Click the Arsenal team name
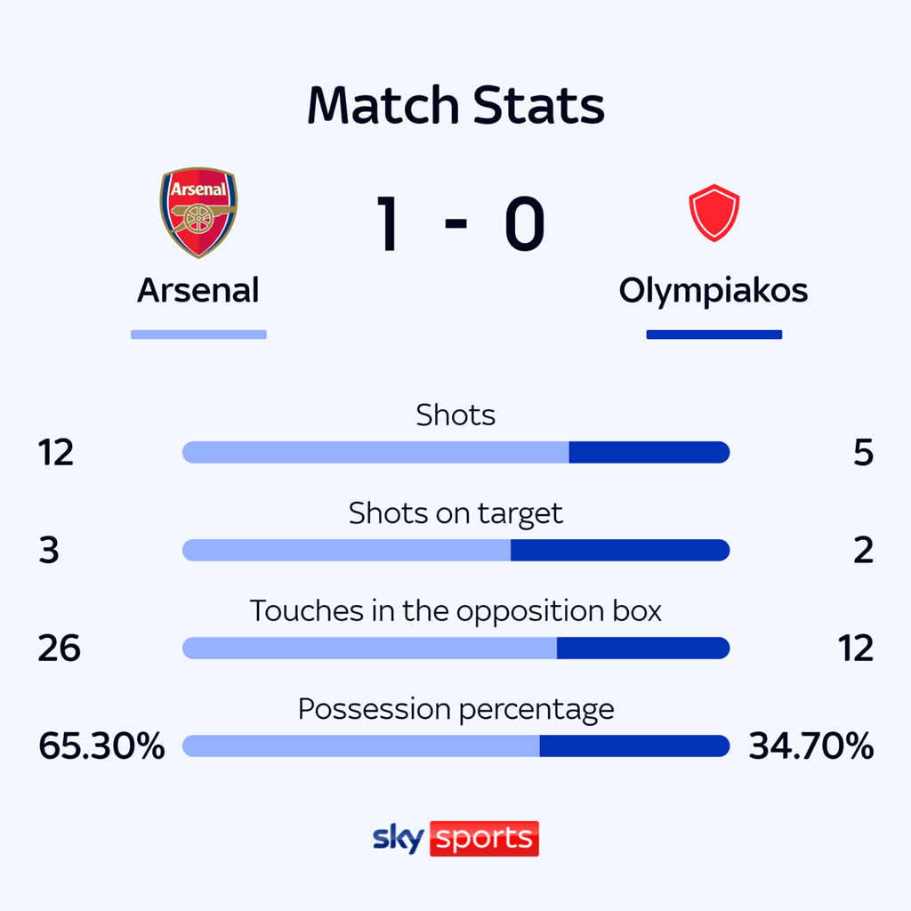The height and width of the screenshot is (911, 911). [198, 291]
